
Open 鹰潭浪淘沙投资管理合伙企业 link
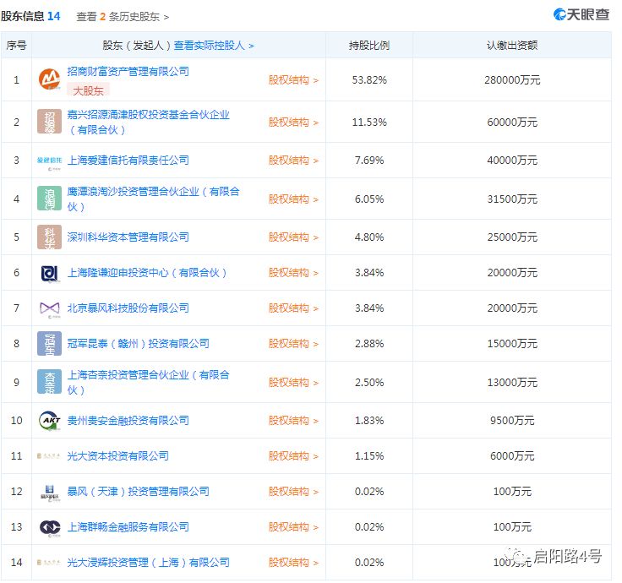pyautogui.click(x=153, y=199)
